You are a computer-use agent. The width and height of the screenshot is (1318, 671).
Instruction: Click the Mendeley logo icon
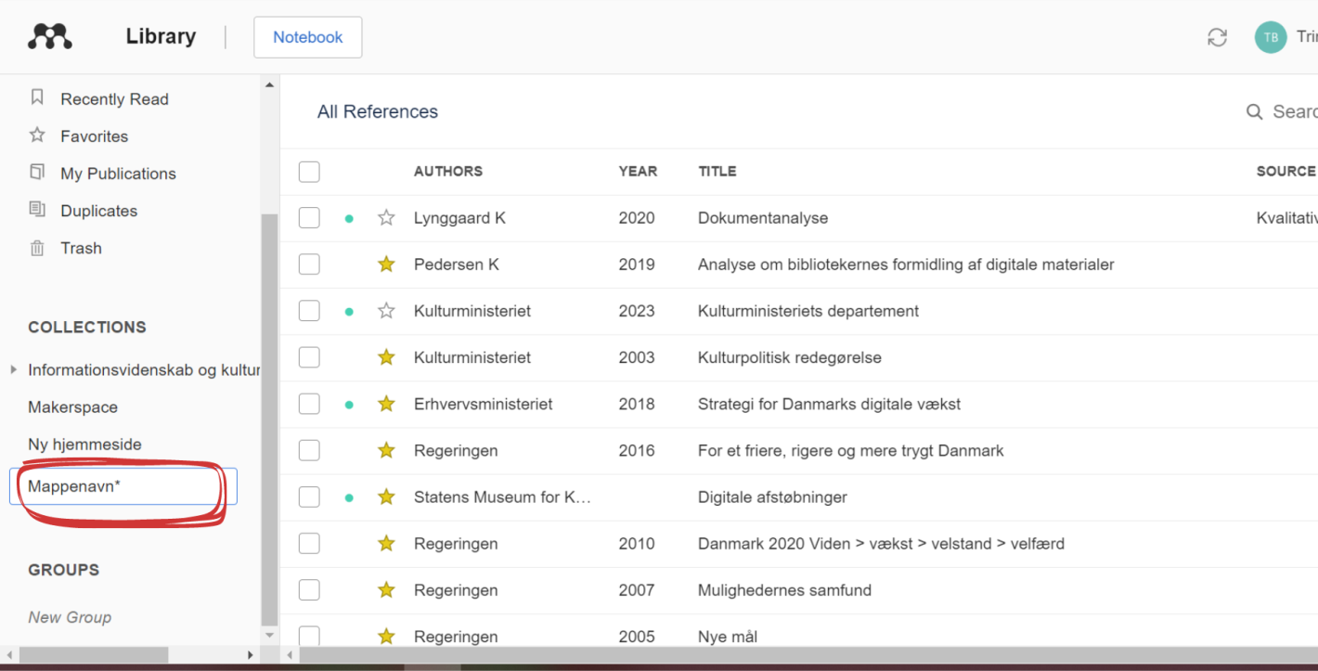click(50, 36)
